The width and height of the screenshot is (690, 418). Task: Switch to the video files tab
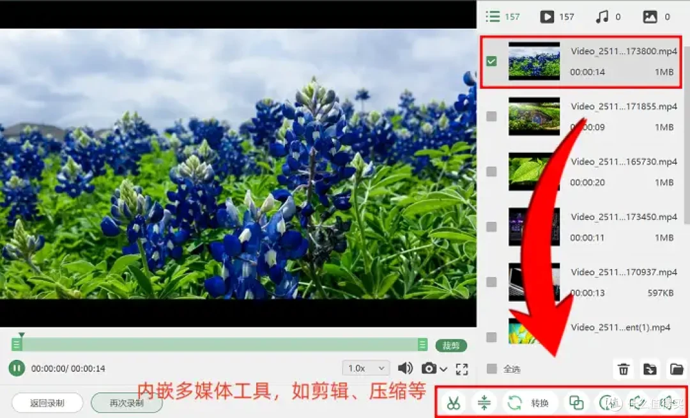[x=557, y=17]
